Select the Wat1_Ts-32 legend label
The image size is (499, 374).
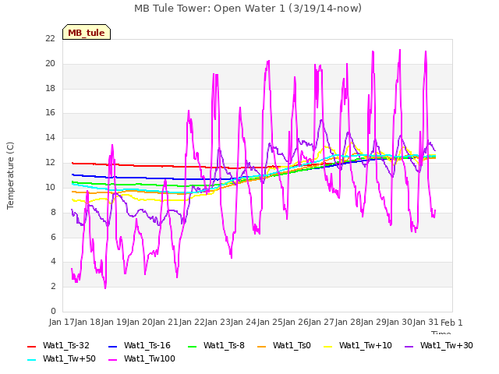[66, 345]
